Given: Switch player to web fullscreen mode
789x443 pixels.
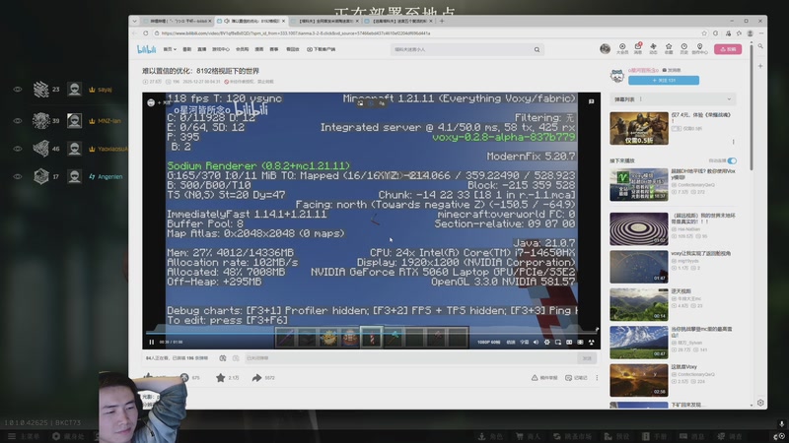Looking at the screenshot, I should 580,342.
